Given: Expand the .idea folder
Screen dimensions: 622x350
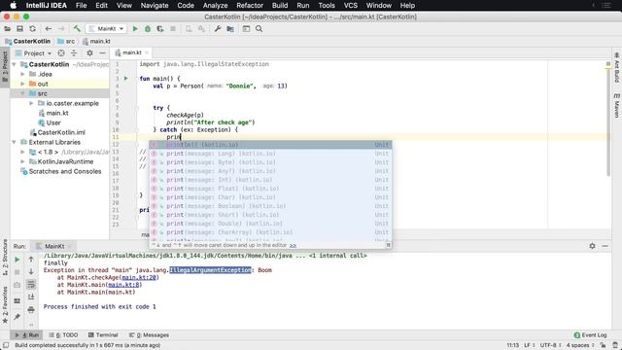Looking at the screenshot, I should pos(22,74).
